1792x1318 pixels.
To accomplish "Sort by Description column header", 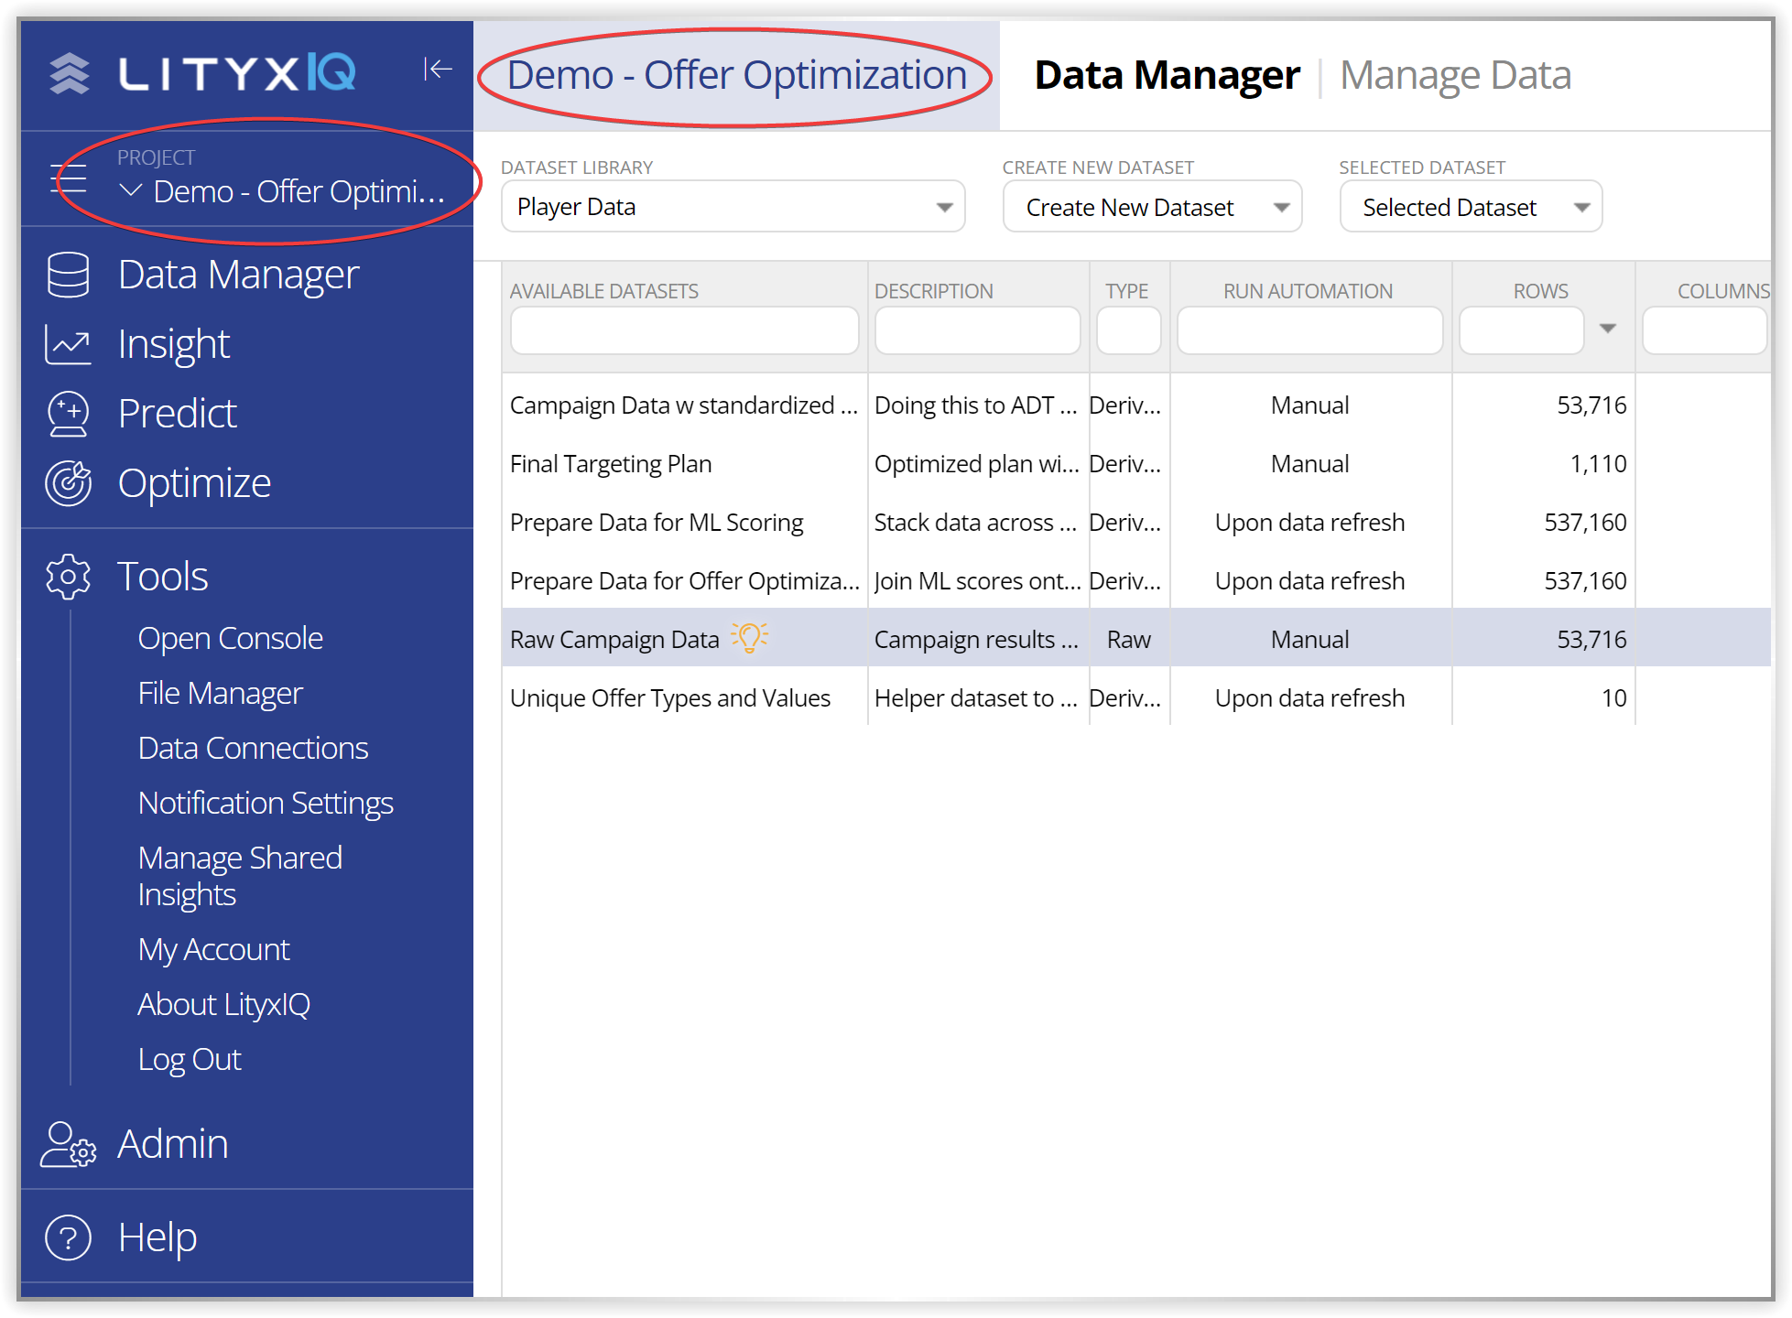I will [x=933, y=291].
